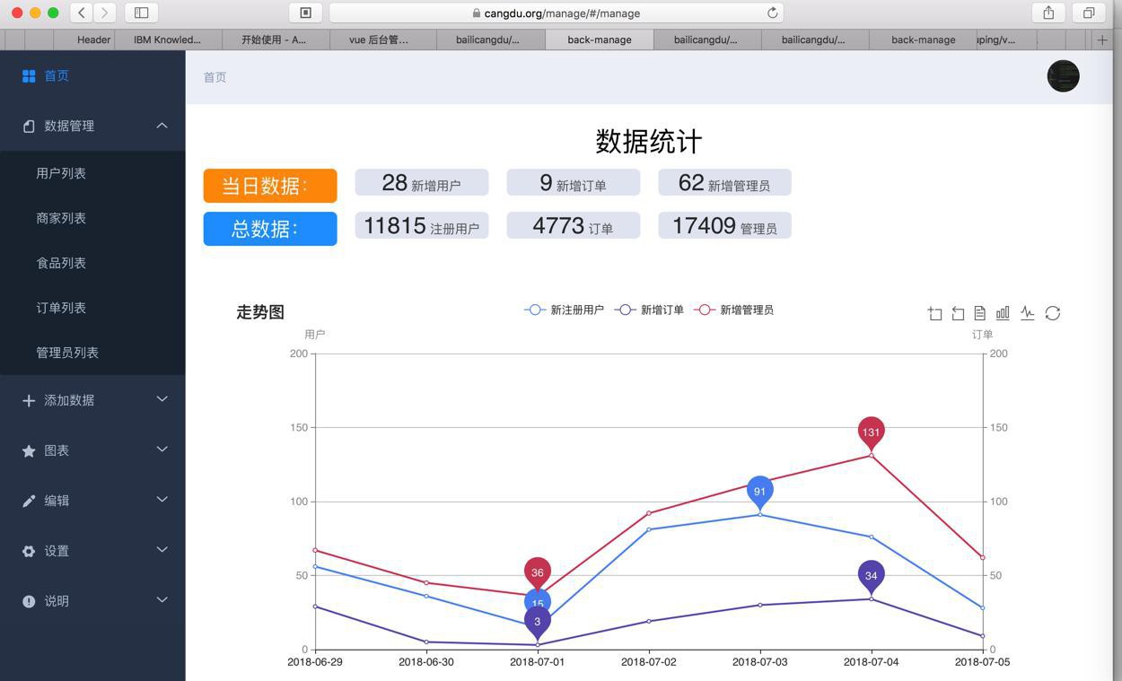Open 食品列表 in sidebar
Viewport: 1122px width, 681px height.
coord(92,263)
